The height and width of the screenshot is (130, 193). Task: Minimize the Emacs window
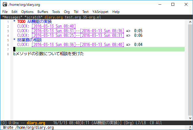pyautogui.click(x=160, y=4)
